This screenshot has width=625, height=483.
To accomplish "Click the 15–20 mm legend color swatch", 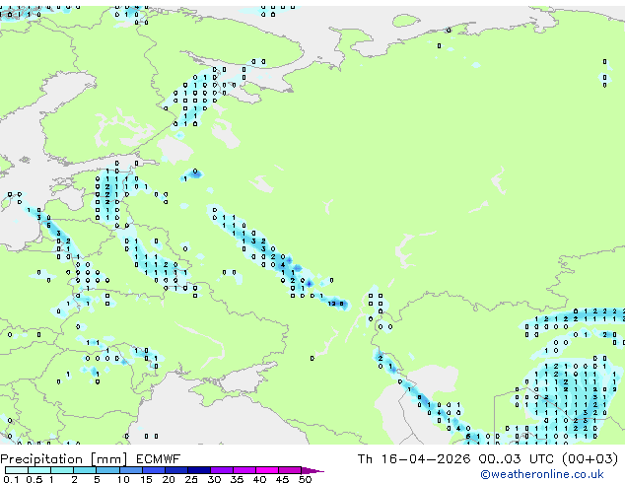I will (154, 470).
